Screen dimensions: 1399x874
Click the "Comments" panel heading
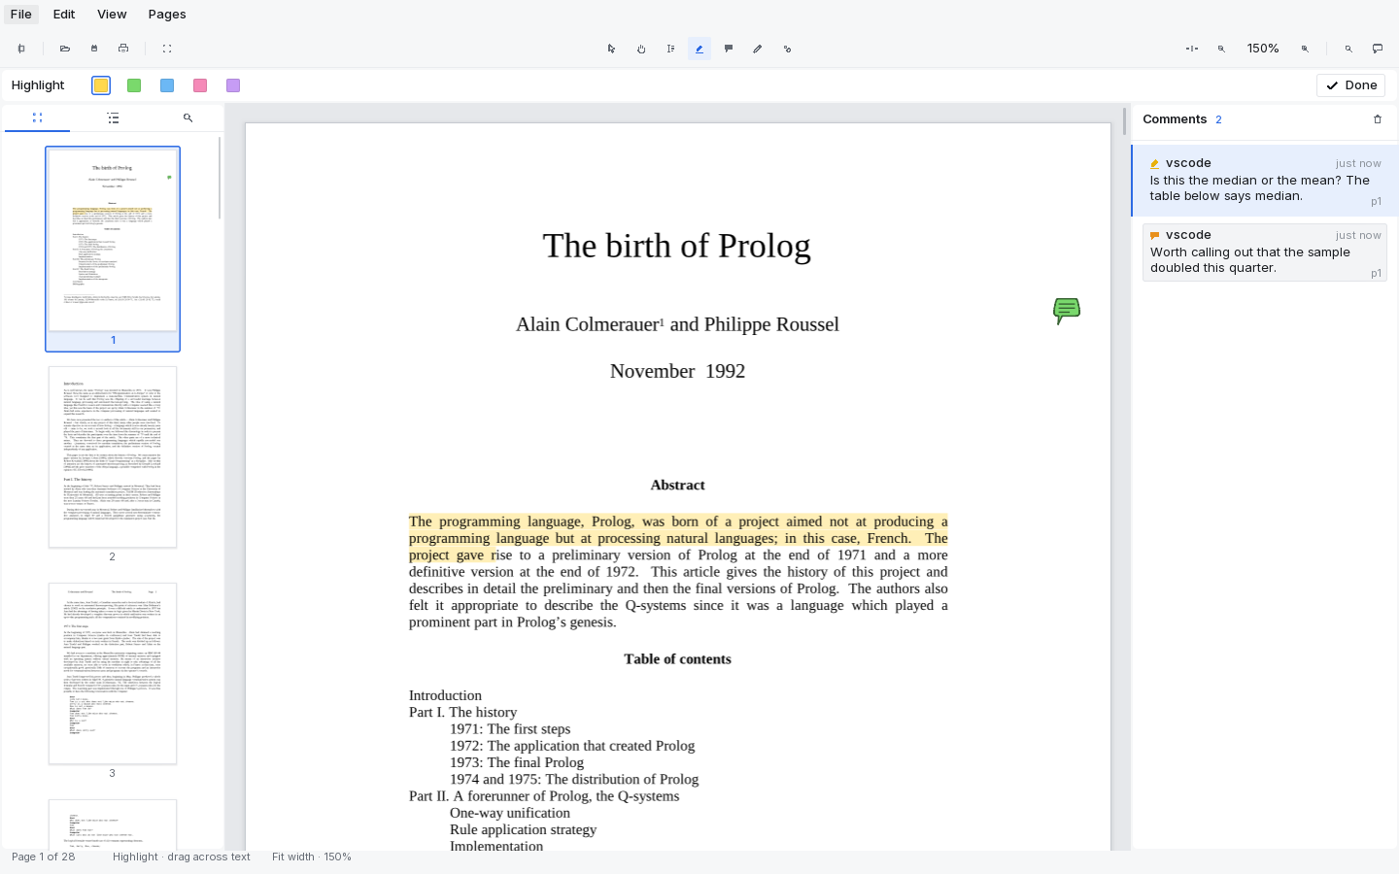(x=1175, y=119)
